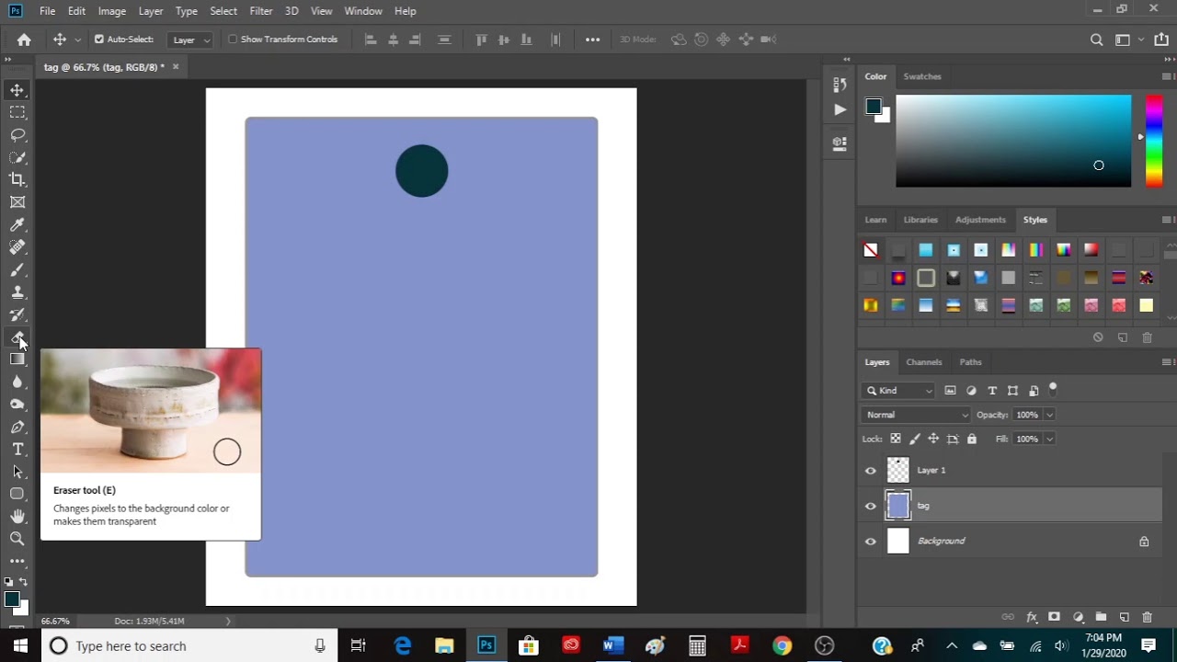Select the Spot Healing Brush tool

tap(17, 247)
